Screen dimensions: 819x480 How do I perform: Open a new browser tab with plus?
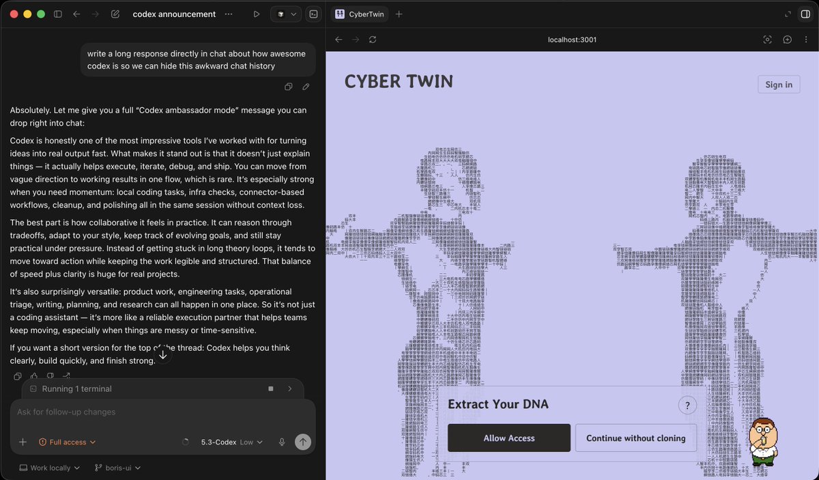point(399,14)
